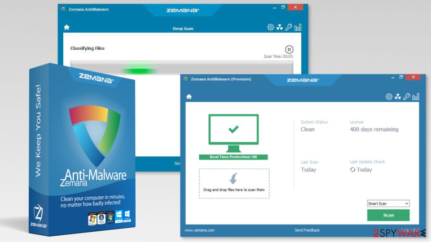Click the license key icon in Premium window
The width and height of the screenshot is (431, 242).
(x=407, y=97)
